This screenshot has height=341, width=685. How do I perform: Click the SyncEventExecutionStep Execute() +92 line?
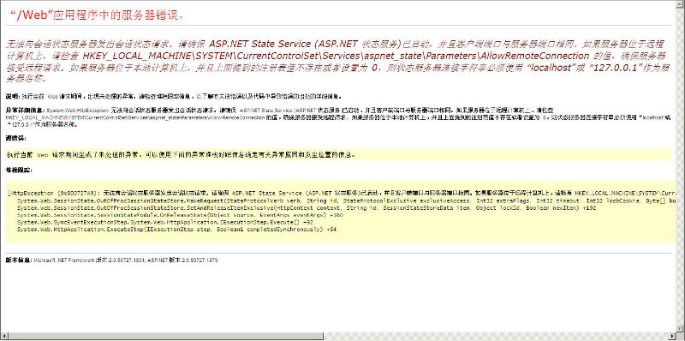164,223
